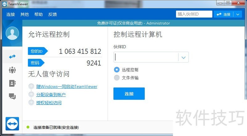247x136 pixels.
Task: Select the remote control arrows sidebar icon
Action: (12, 57)
